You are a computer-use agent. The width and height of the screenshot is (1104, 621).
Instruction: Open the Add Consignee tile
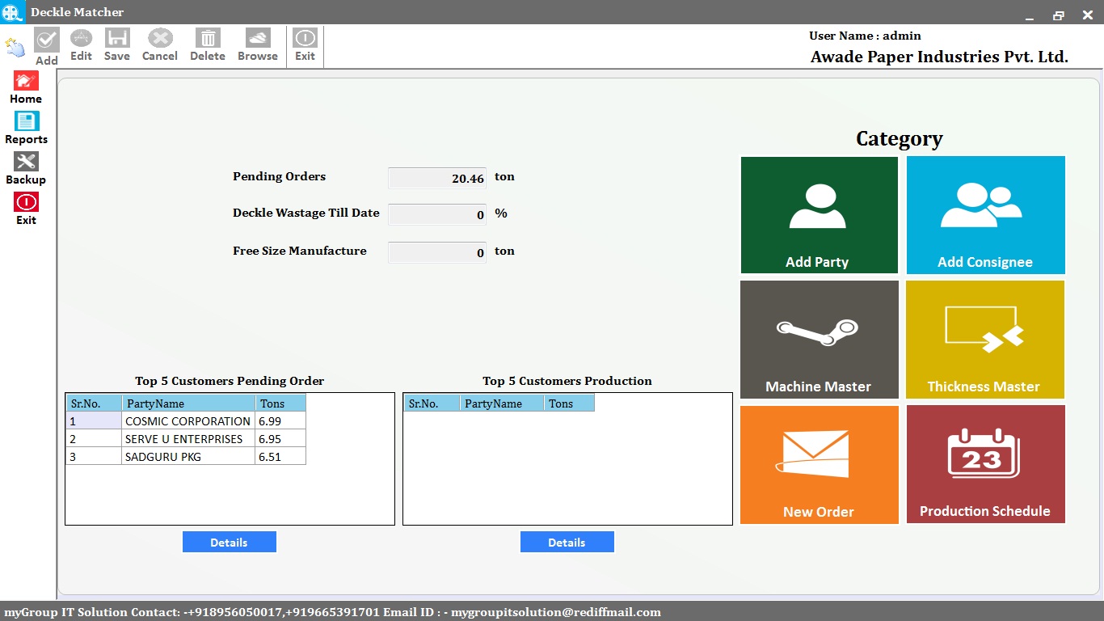(x=985, y=214)
